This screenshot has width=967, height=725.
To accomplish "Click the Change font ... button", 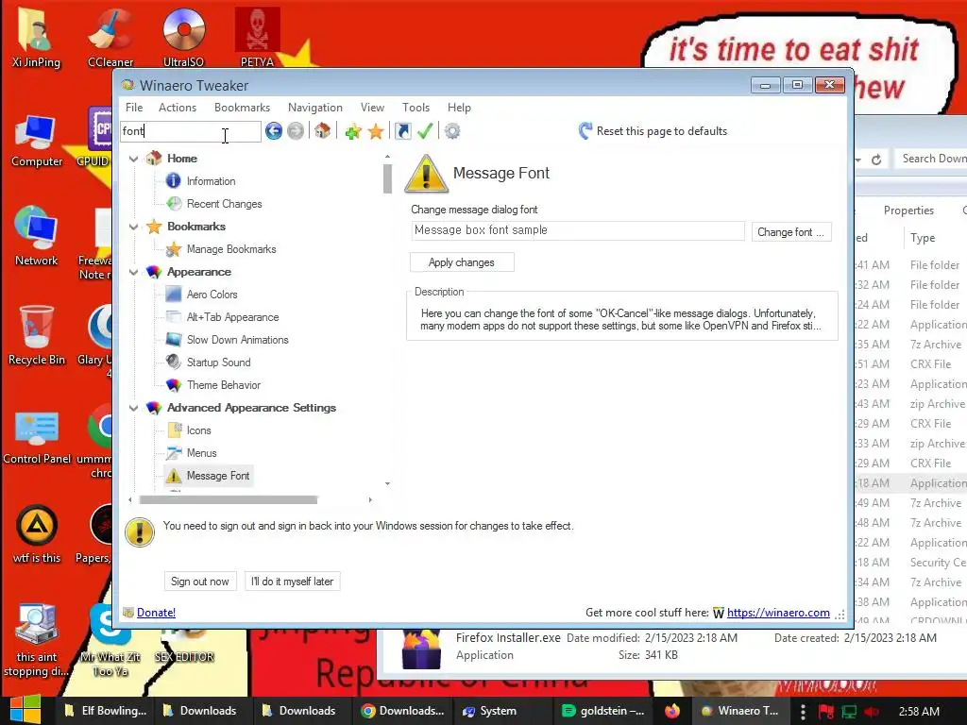I will click(791, 232).
